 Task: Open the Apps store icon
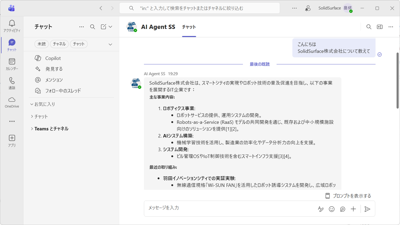pyautogui.click(x=12, y=141)
